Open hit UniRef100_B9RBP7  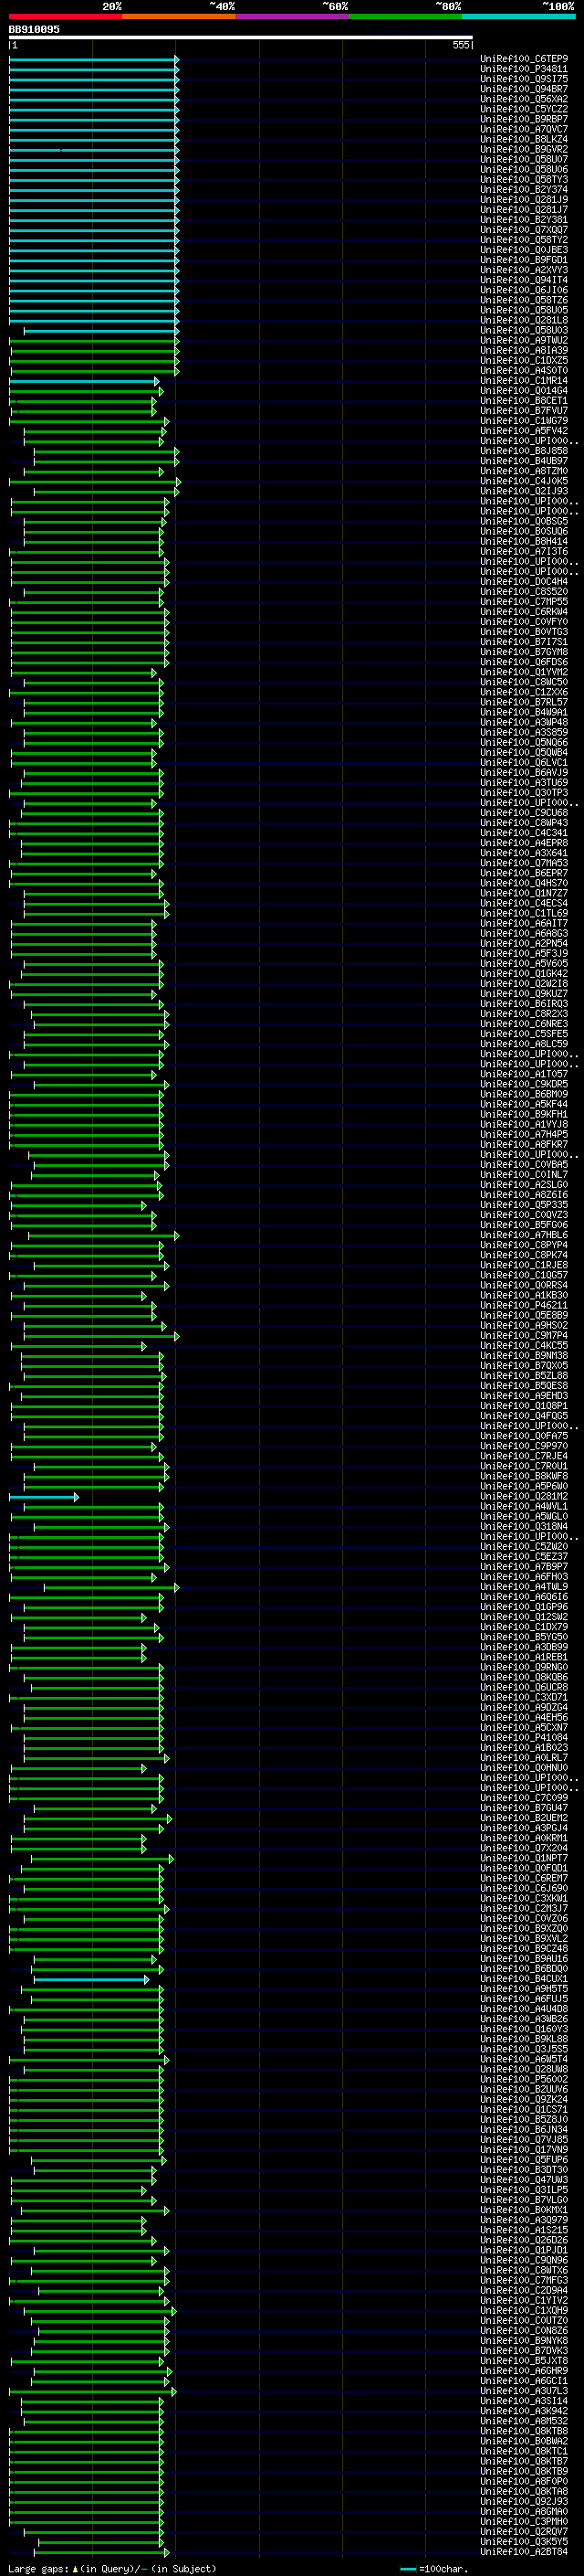click(524, 119)
